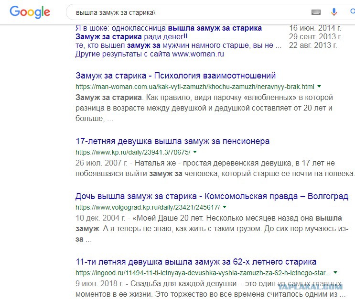
Task: Open 'Замуж за старика ради денег!!' sitelink
Action: point(131,36)
